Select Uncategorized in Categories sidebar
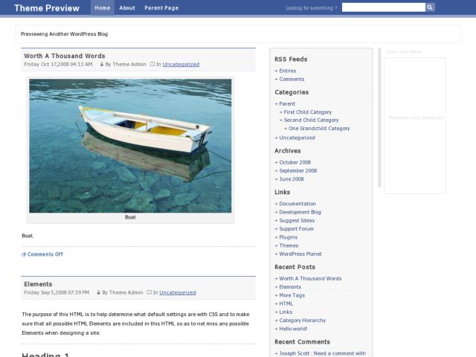 pos(297,138)
